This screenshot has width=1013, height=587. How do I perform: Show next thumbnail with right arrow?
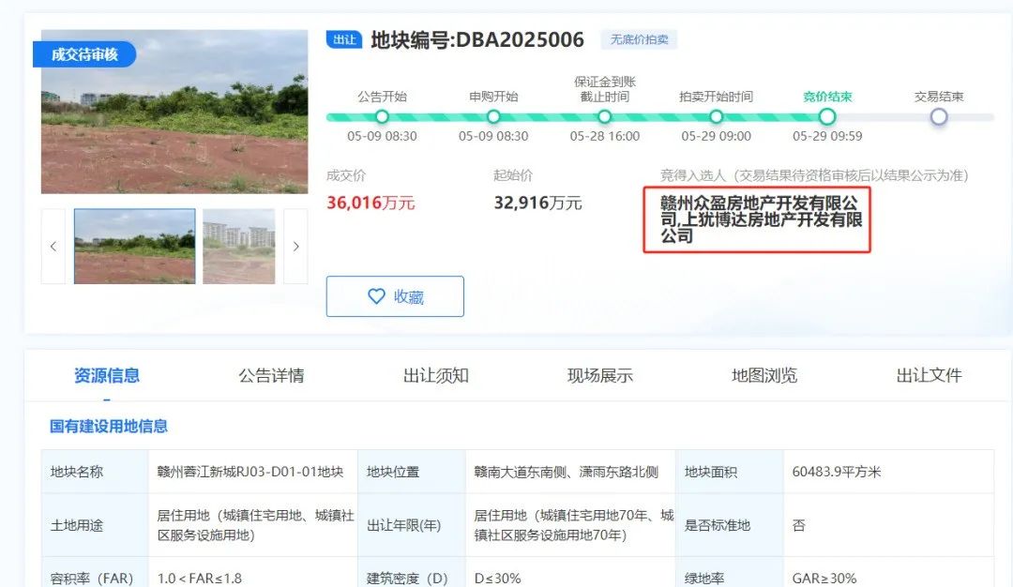pos(295,246)
